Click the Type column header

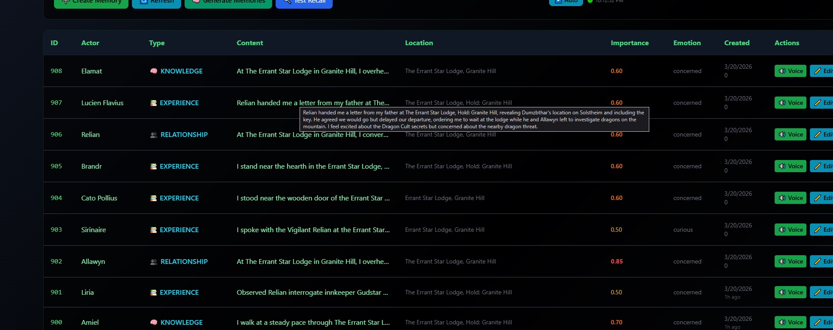(157, 43)
